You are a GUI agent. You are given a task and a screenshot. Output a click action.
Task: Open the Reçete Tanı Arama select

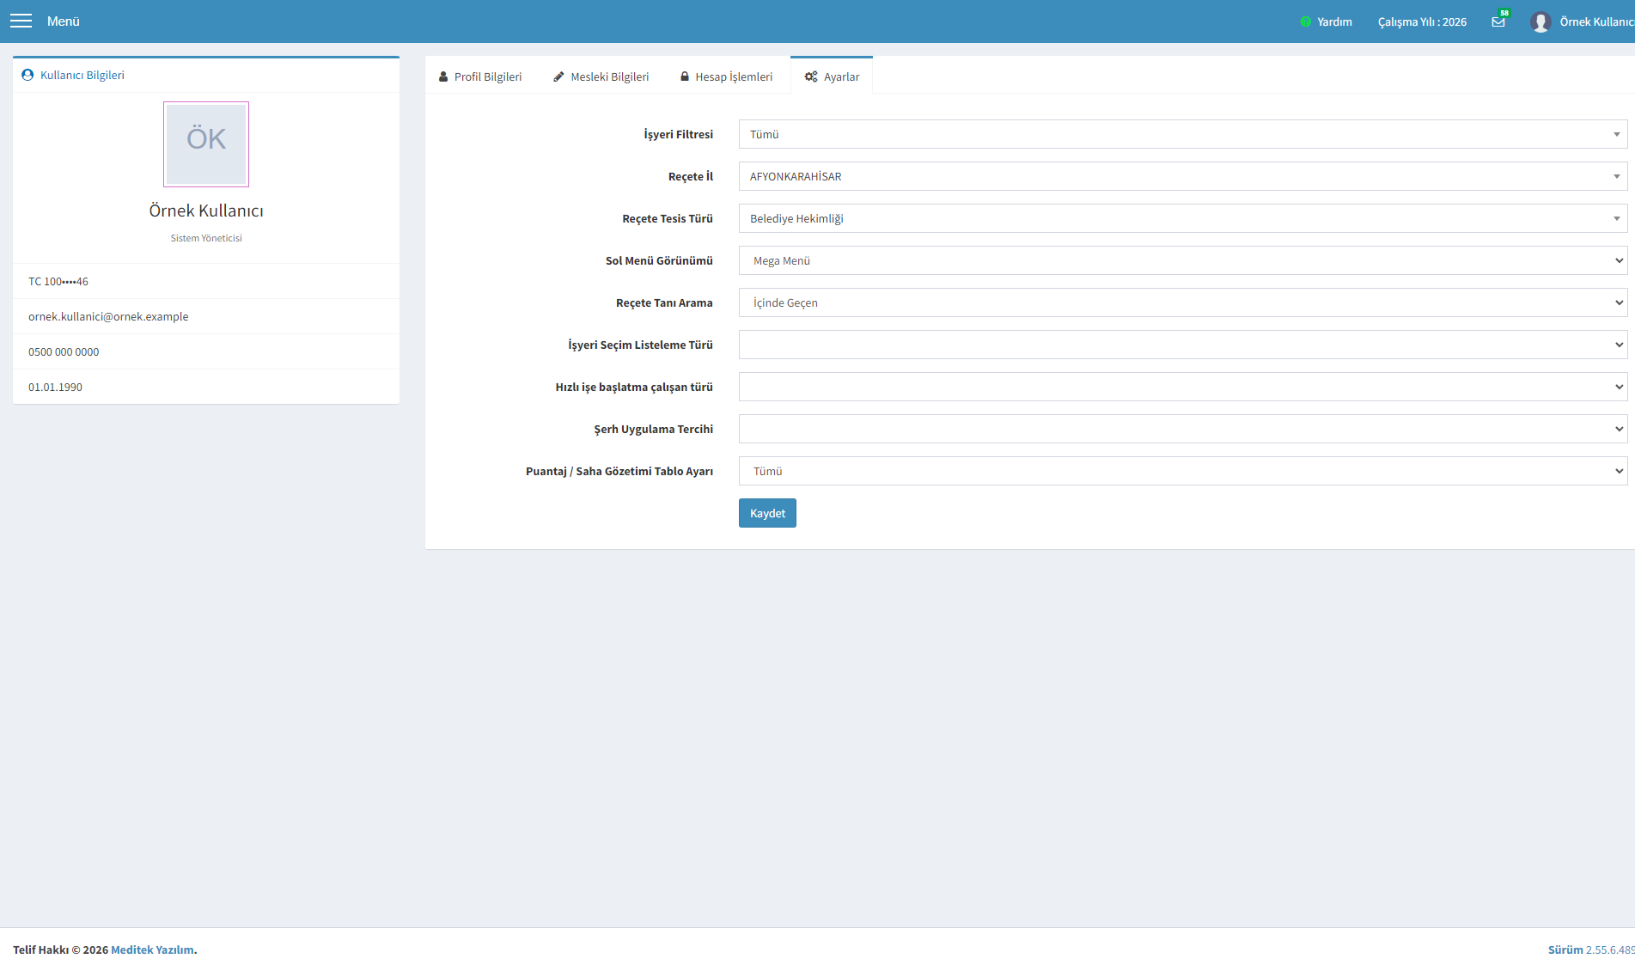click(1183, 302)
